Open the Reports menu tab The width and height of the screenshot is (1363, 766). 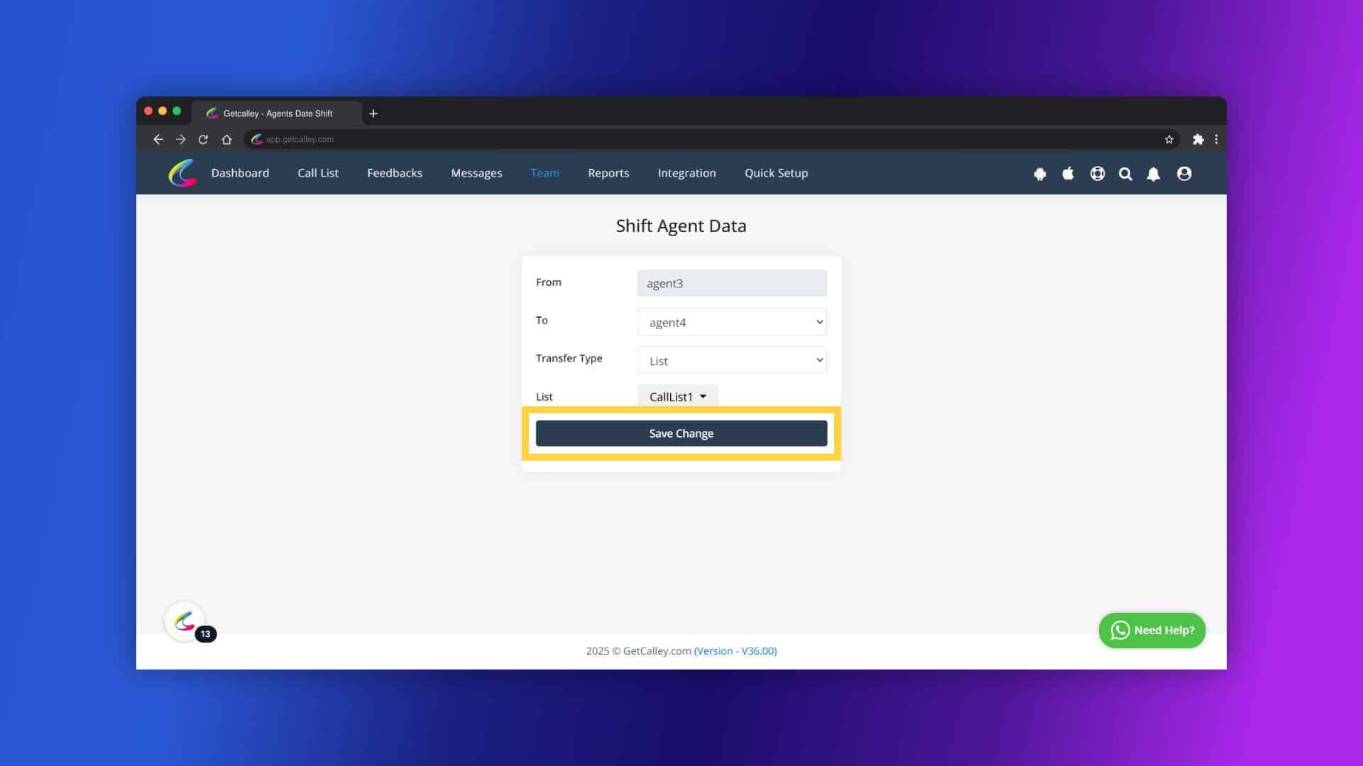click(x=608, y=172)
